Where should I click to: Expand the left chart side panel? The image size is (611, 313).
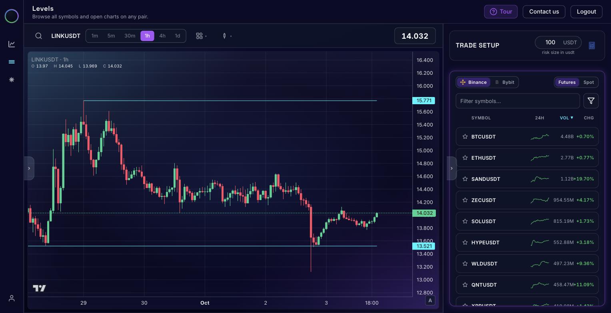point(29,168)
